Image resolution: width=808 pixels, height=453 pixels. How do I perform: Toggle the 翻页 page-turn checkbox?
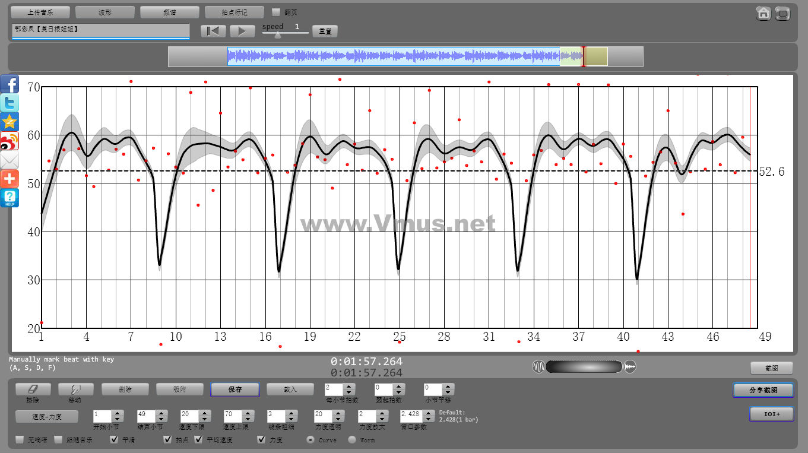275,12
